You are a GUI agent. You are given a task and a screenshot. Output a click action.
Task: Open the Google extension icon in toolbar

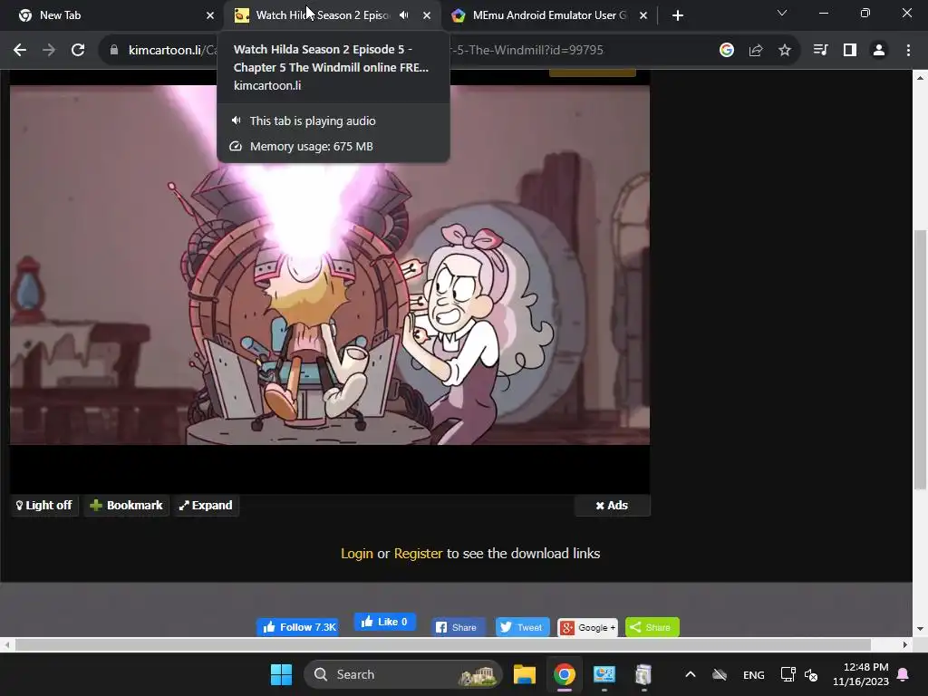[x=727, y=51]
